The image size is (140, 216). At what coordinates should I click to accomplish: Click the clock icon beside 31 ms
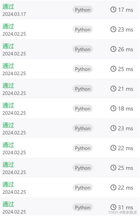[113, 207]
